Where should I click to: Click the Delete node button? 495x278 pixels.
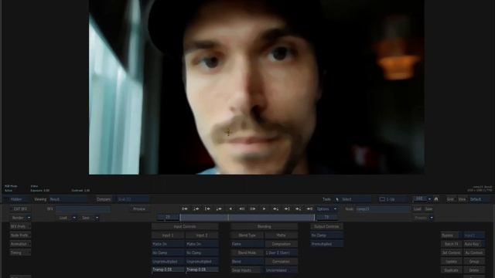tap(474, 270)
